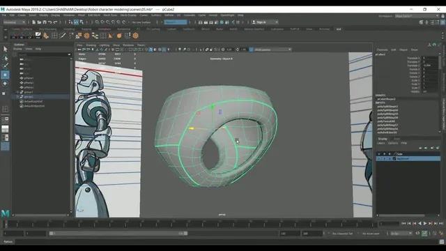
Task: Expand the group1 node in Outliner
Action: point(17,92)
